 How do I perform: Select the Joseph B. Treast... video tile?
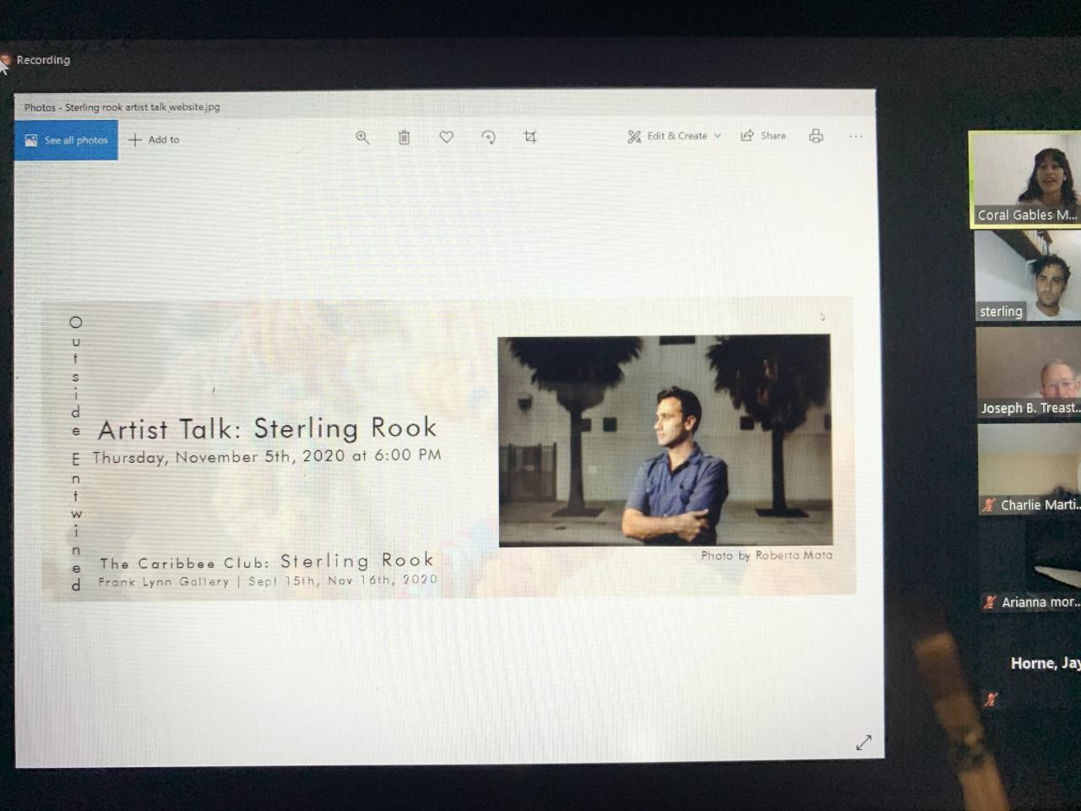[x=1029, y=373]
